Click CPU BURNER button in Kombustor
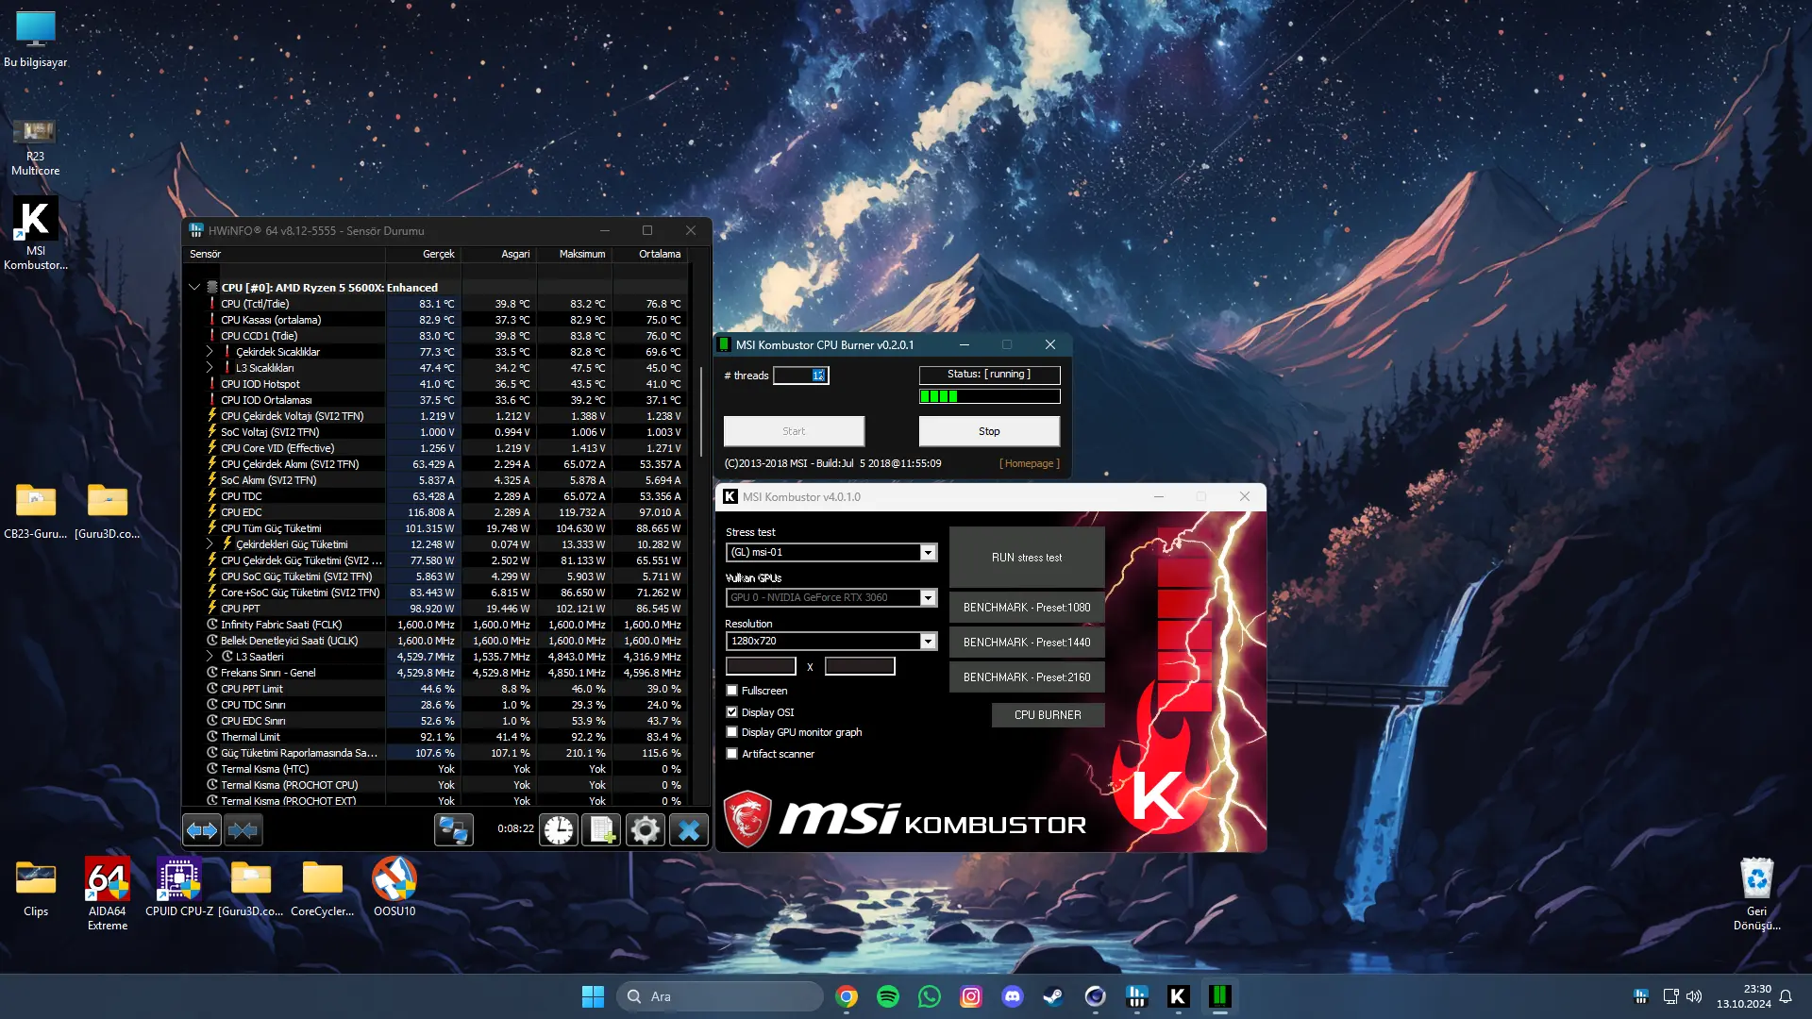 pyautogui.click(x=1048, y=715)
